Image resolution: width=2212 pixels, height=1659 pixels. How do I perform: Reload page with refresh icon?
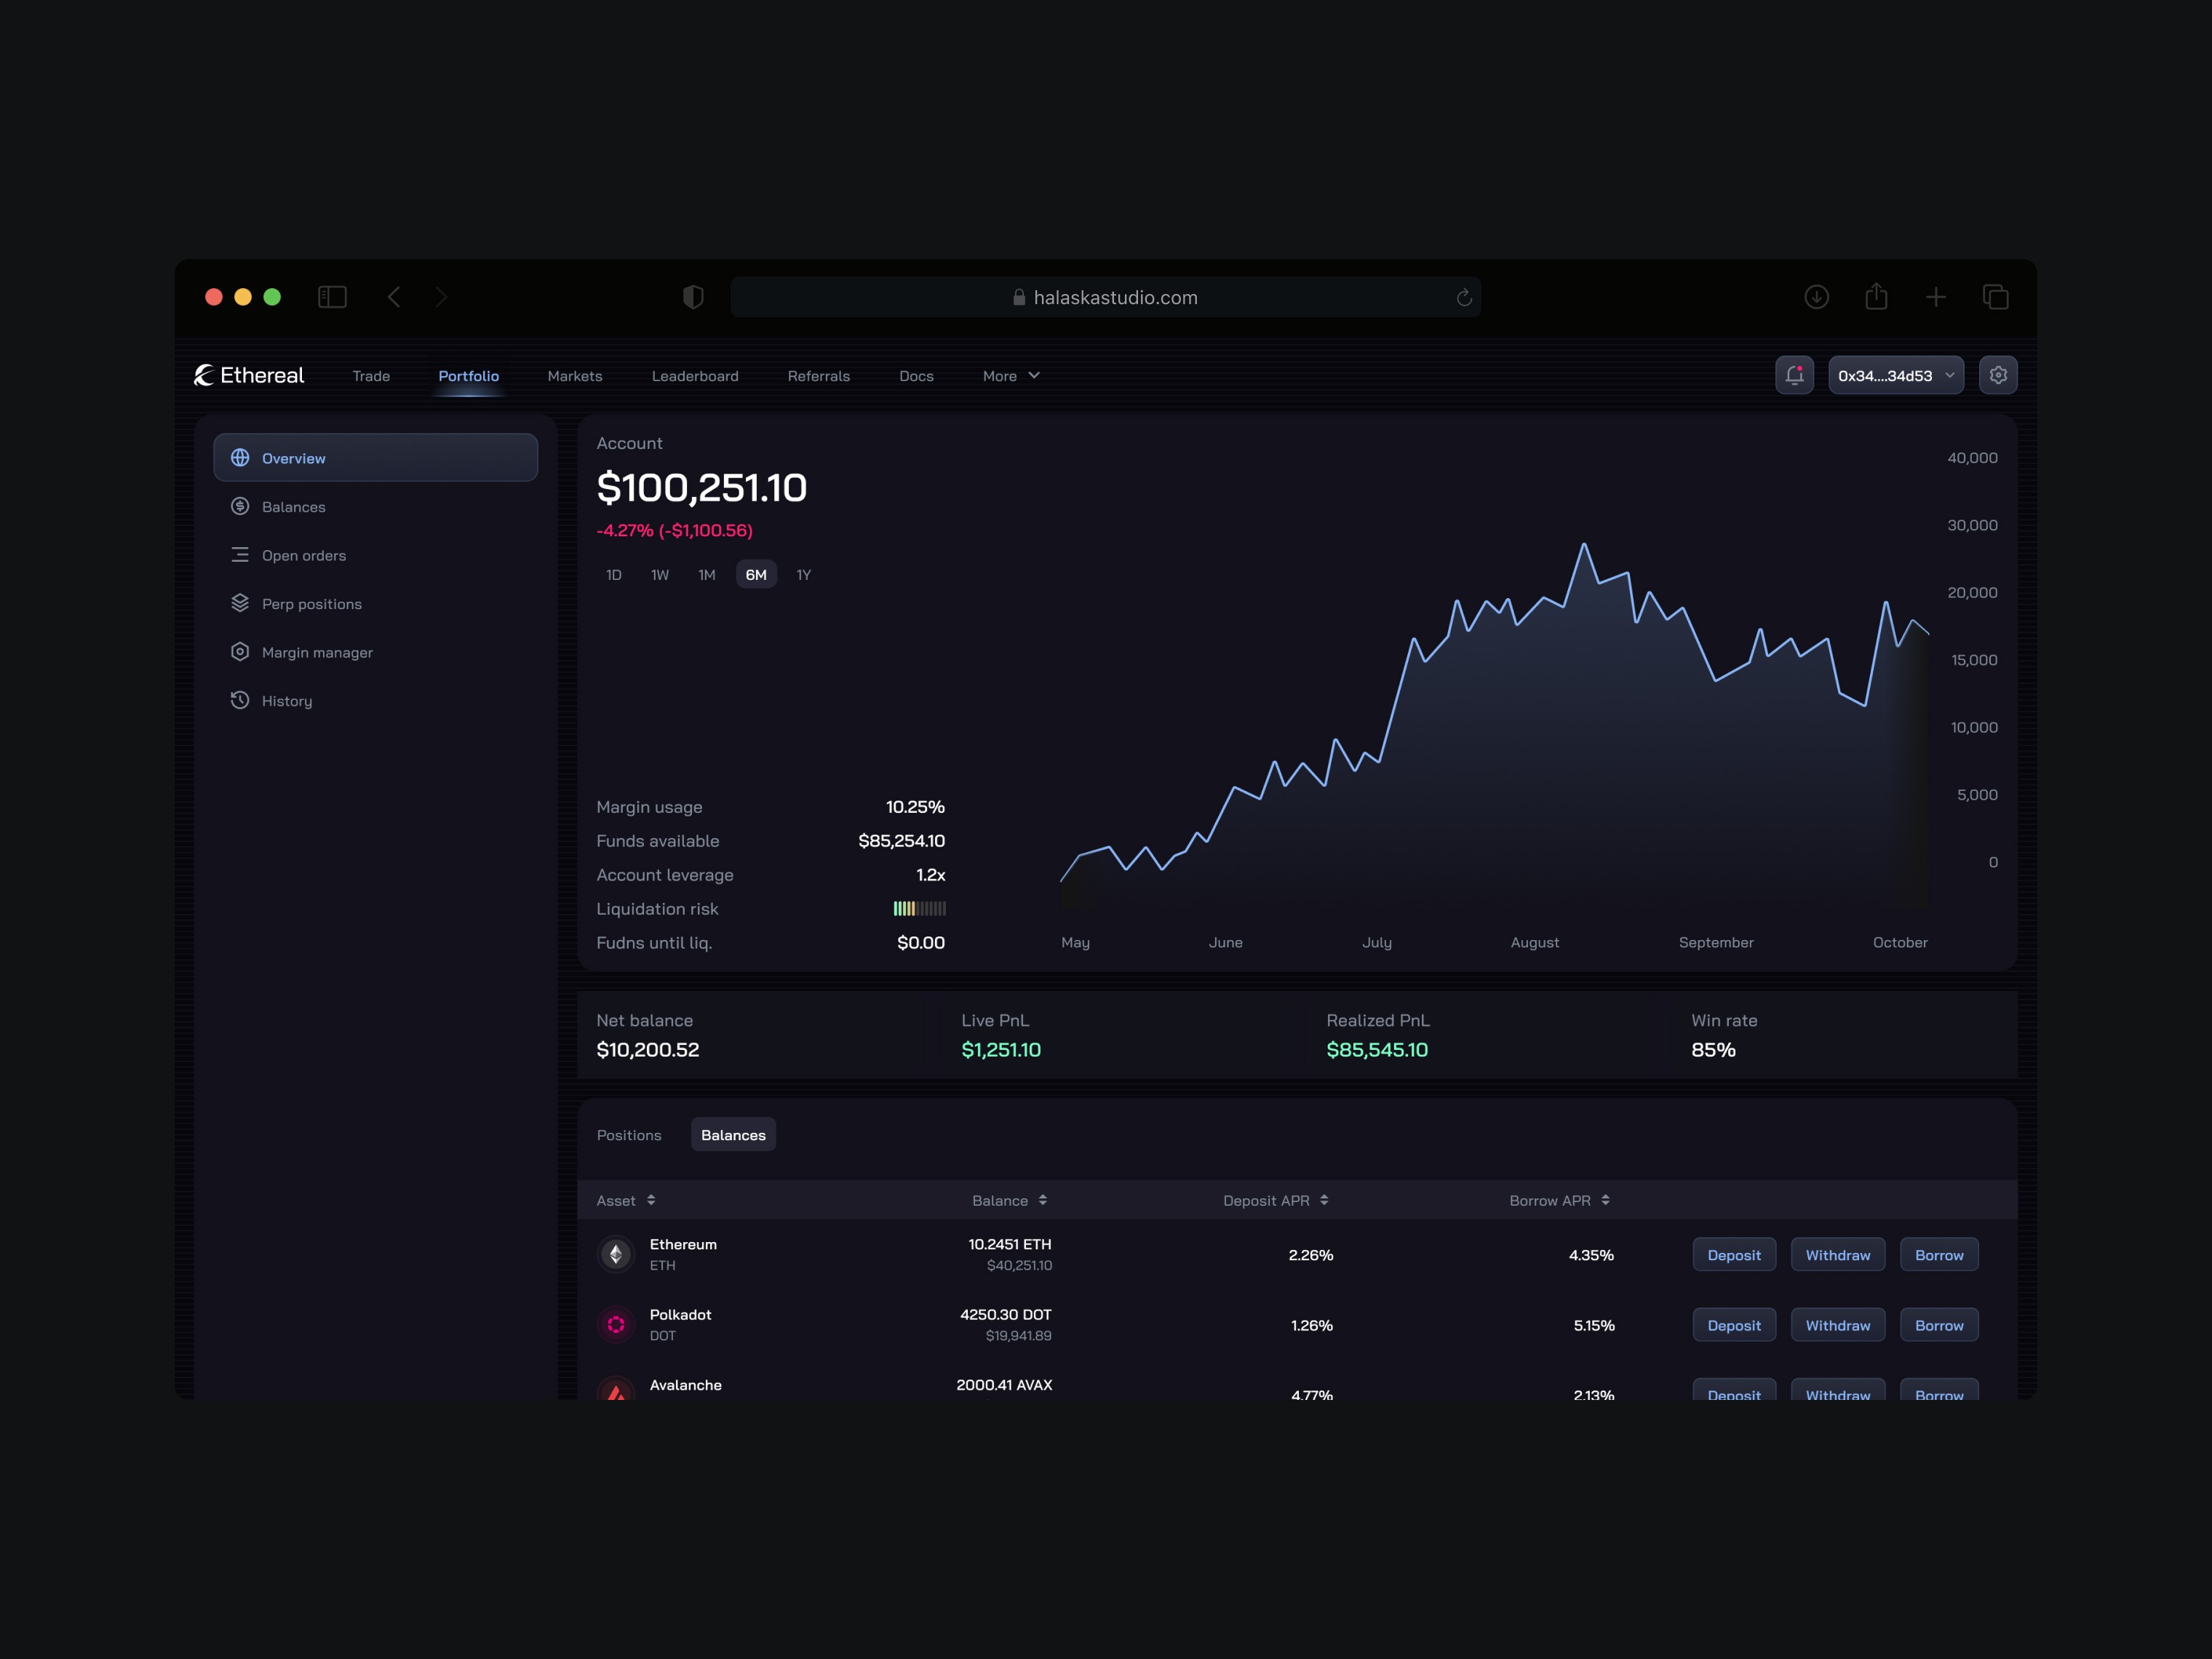pos(1463,298)
